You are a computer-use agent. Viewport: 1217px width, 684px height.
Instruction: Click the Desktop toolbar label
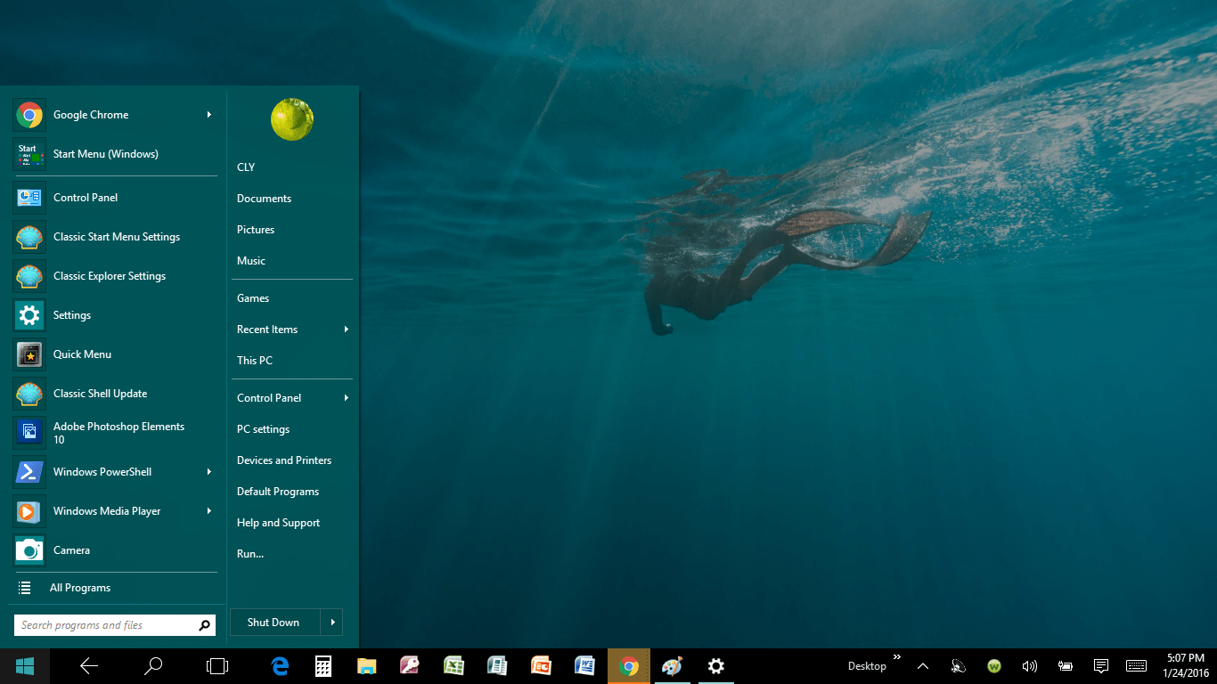coord(867,666)
